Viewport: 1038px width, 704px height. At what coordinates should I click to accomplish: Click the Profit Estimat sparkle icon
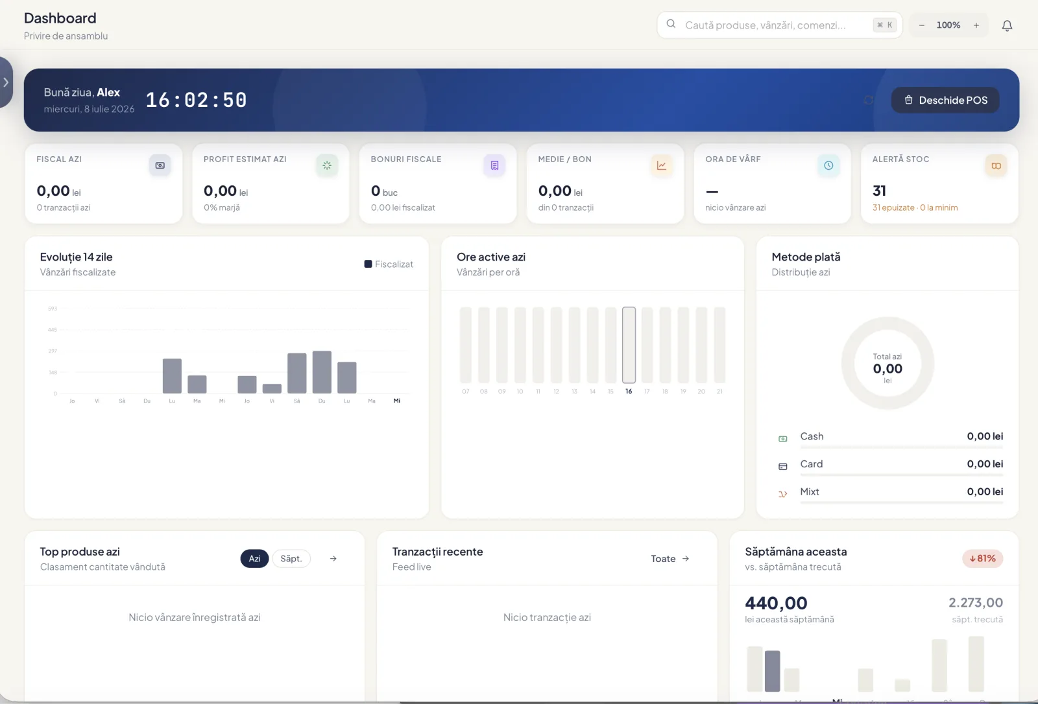pyautogui.click(x=327, y=165)
